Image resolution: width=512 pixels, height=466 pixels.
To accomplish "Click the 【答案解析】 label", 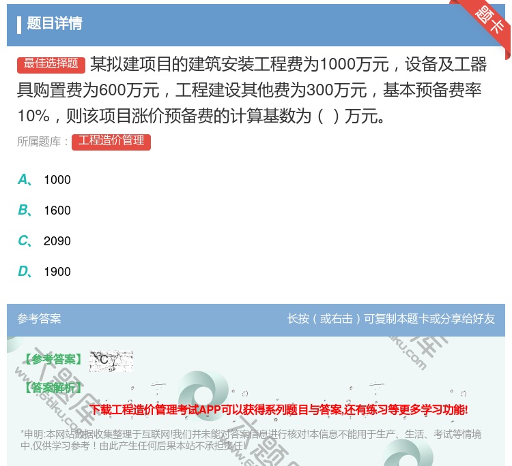I will pos(53,388).
